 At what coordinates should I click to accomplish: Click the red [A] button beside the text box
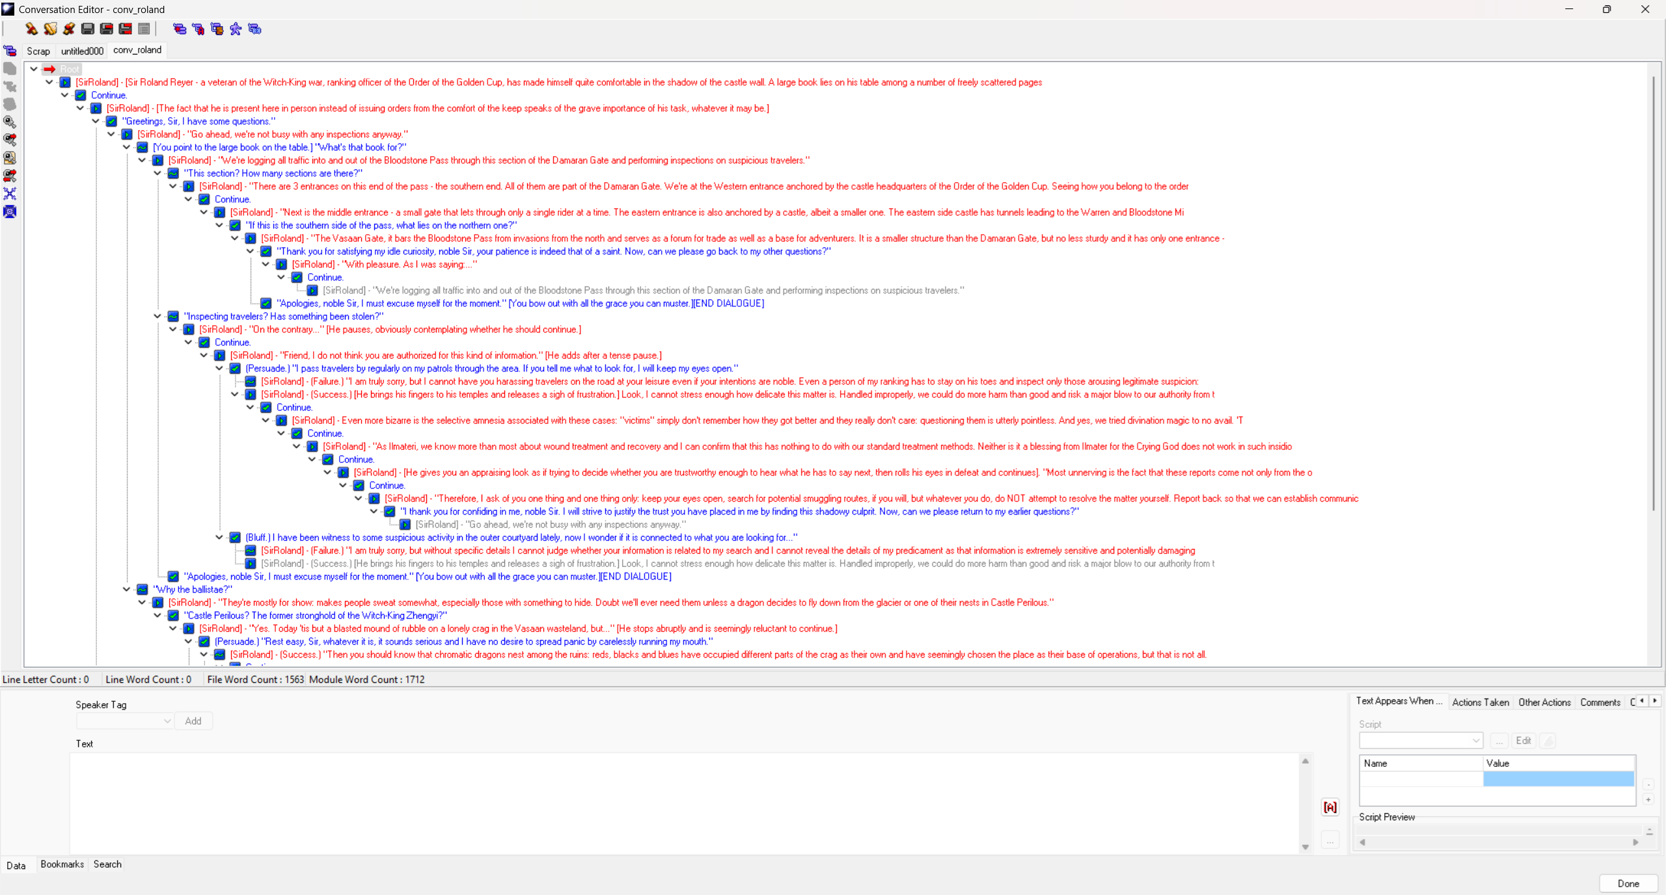[1330, 807]
